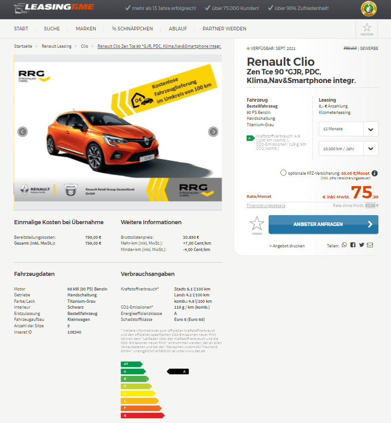Click the Bruttolistenpreis value 20.850 €

191,237
